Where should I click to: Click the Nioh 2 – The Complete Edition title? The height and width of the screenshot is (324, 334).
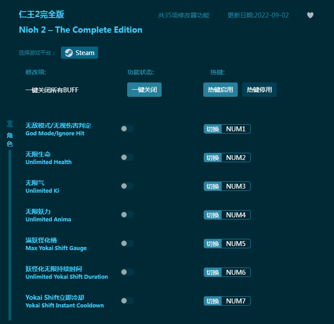81,30
